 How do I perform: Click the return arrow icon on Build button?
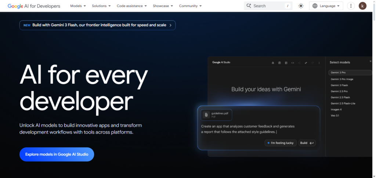click(311, 143)
